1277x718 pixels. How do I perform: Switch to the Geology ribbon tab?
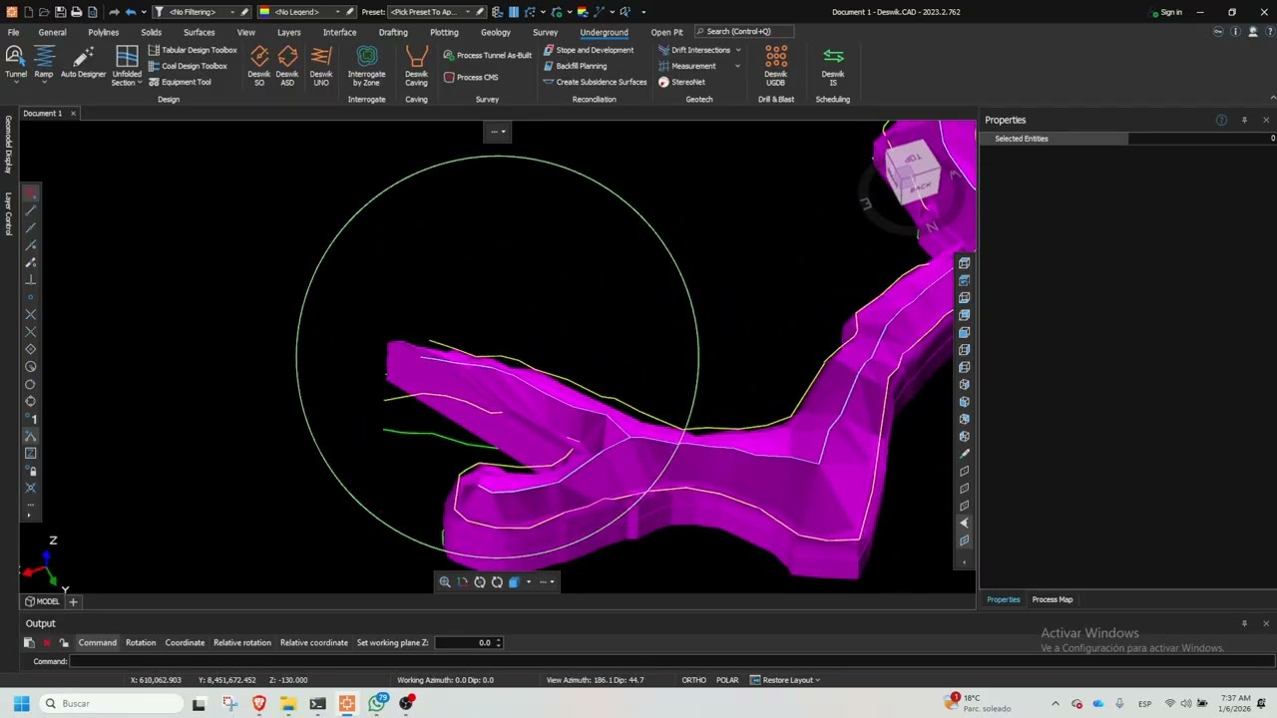(x=495, y=32)
